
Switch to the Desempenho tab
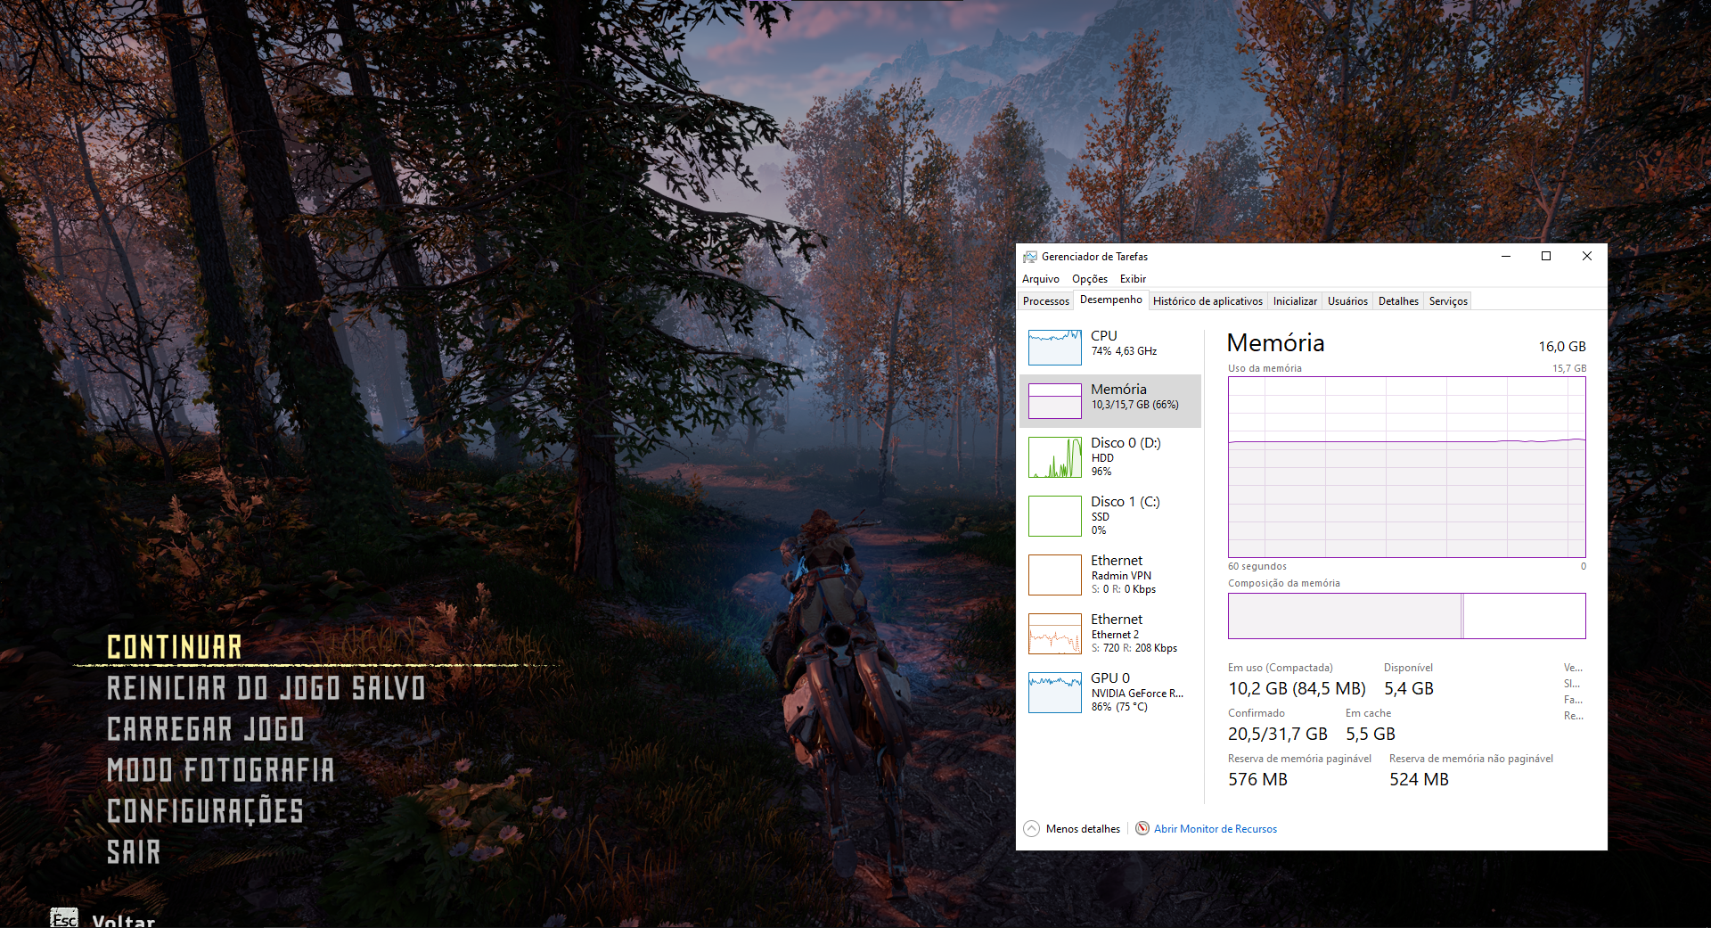tap(1110, 300)
